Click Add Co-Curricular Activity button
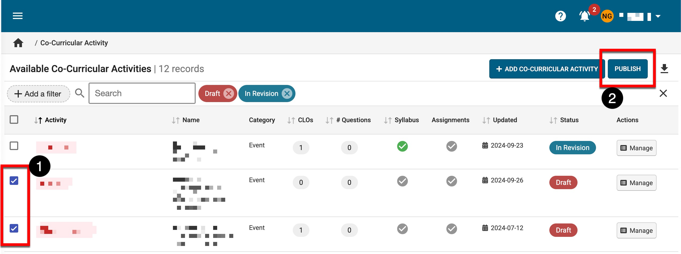This screenshot has width=681, height=254. click(547, 69)
